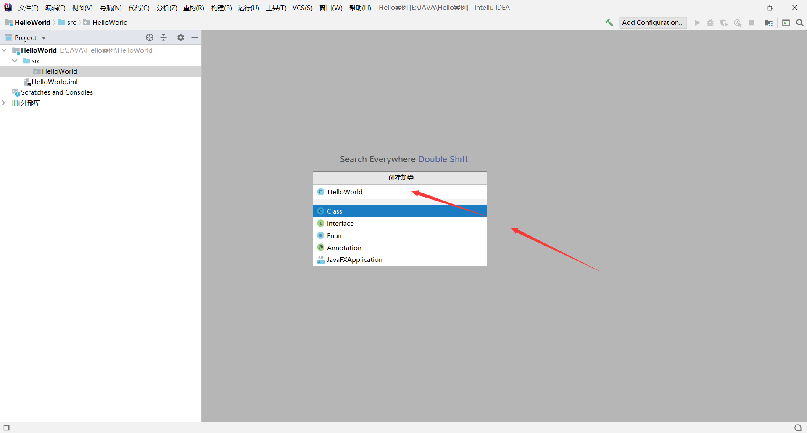Open the 工具(T) menu
This screenshot has height=433, width=807.
coord(276,8)
